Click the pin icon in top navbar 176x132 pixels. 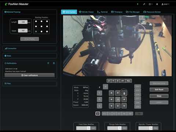point(137,4)
